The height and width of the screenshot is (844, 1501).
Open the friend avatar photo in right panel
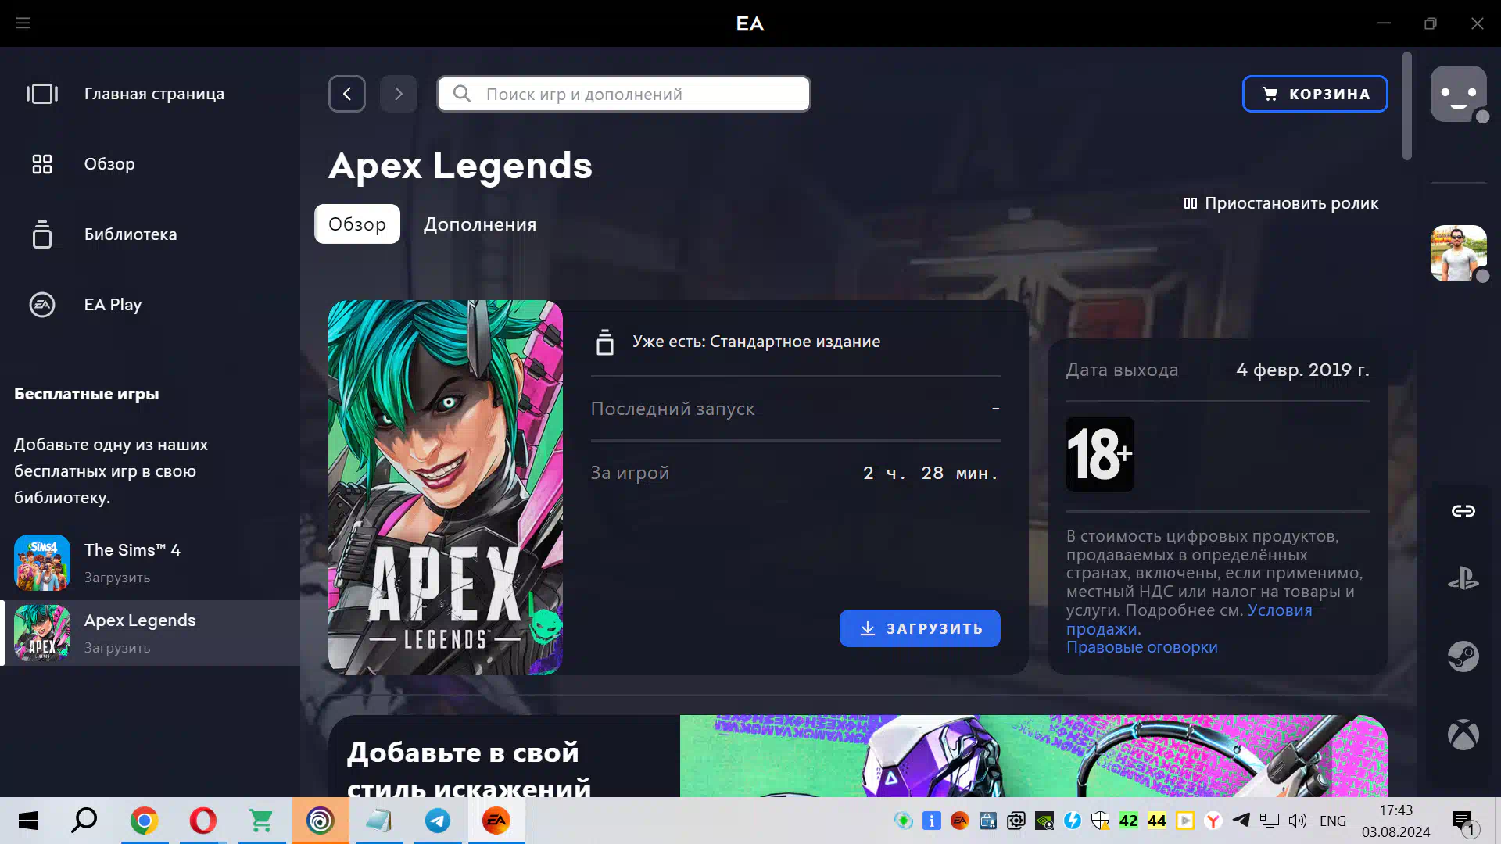click(x=1459, y=253)
